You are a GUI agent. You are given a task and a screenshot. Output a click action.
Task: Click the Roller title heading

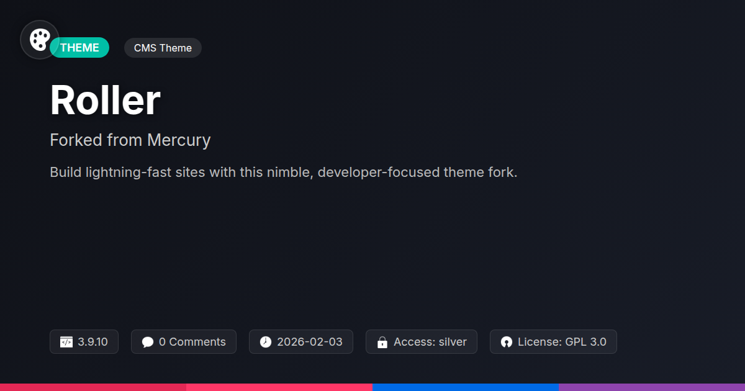coord(105,100)
